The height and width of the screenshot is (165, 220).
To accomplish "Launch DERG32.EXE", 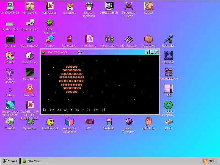I will (x=109, y=8).
